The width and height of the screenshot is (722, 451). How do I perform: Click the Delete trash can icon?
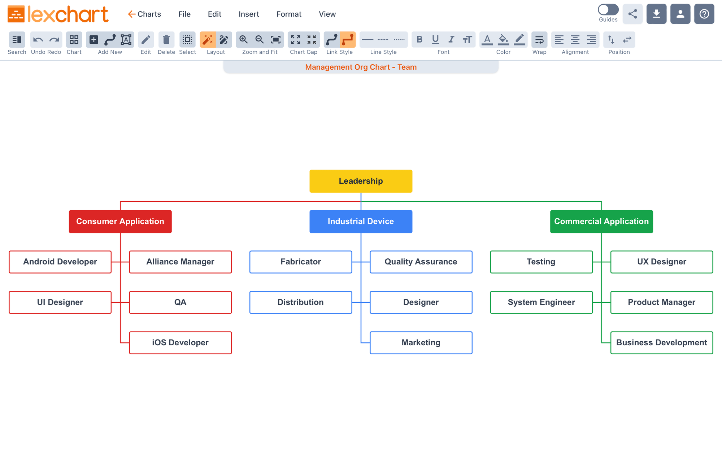[166, 40]
